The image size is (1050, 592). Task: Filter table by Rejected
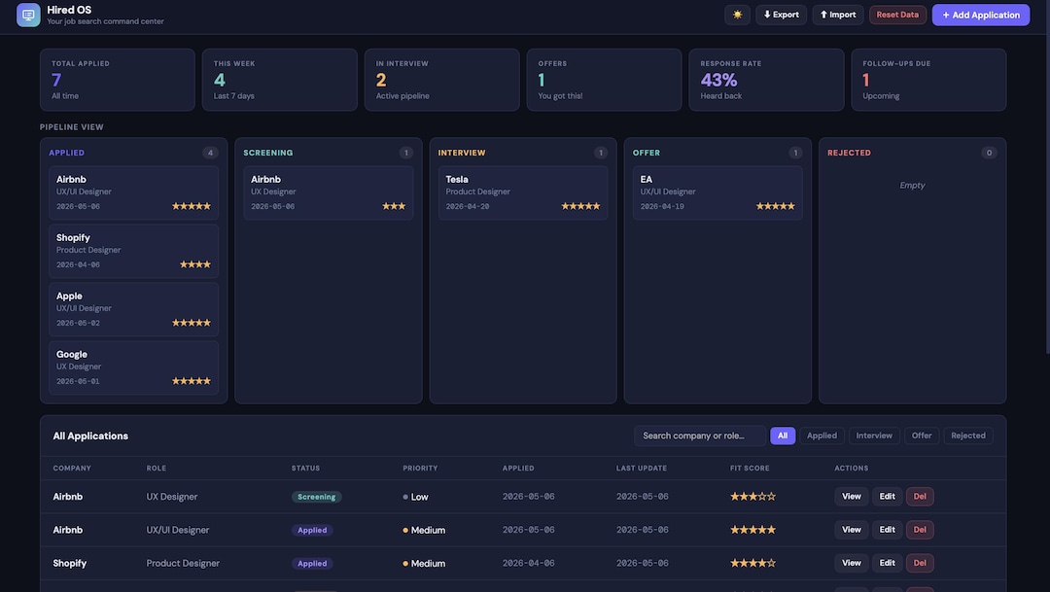968,435
